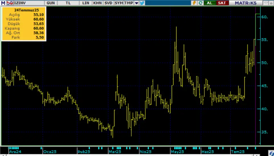
Task: Click the blue M logo icon
Action: pos(3,3)
